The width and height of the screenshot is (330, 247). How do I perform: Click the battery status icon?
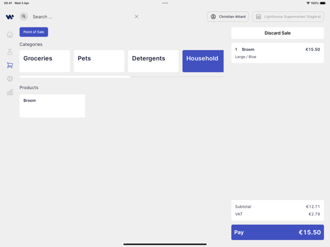click(x=323, y=3)
